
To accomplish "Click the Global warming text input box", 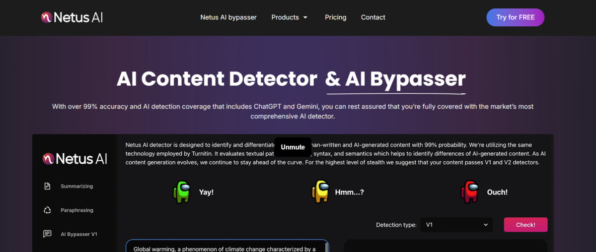I will (227, 247).
